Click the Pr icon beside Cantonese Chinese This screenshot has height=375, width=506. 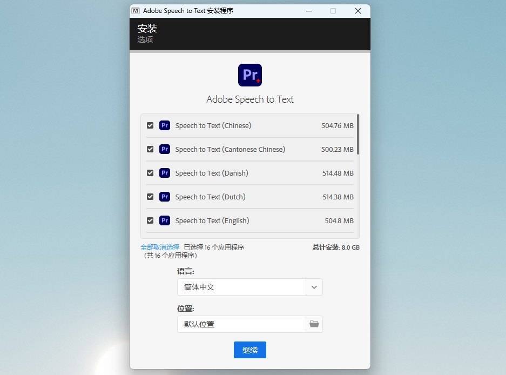coord(165,149)
